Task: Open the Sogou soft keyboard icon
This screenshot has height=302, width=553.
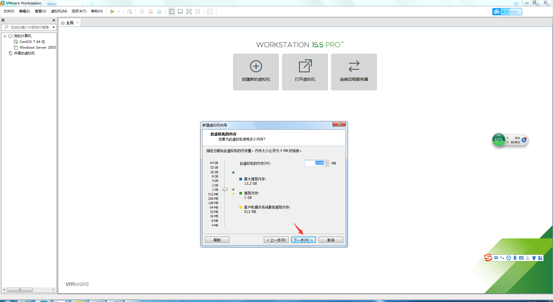Action: coord(521,258)
